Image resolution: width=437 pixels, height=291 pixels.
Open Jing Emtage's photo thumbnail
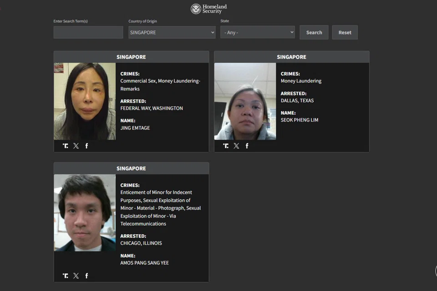coord(85,101)
